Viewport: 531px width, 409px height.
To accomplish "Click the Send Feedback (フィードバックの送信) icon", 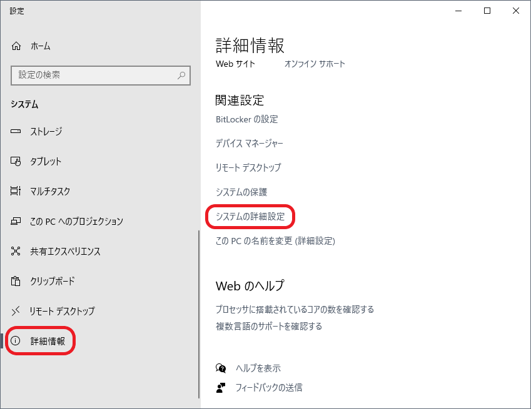I will point(220,387).
